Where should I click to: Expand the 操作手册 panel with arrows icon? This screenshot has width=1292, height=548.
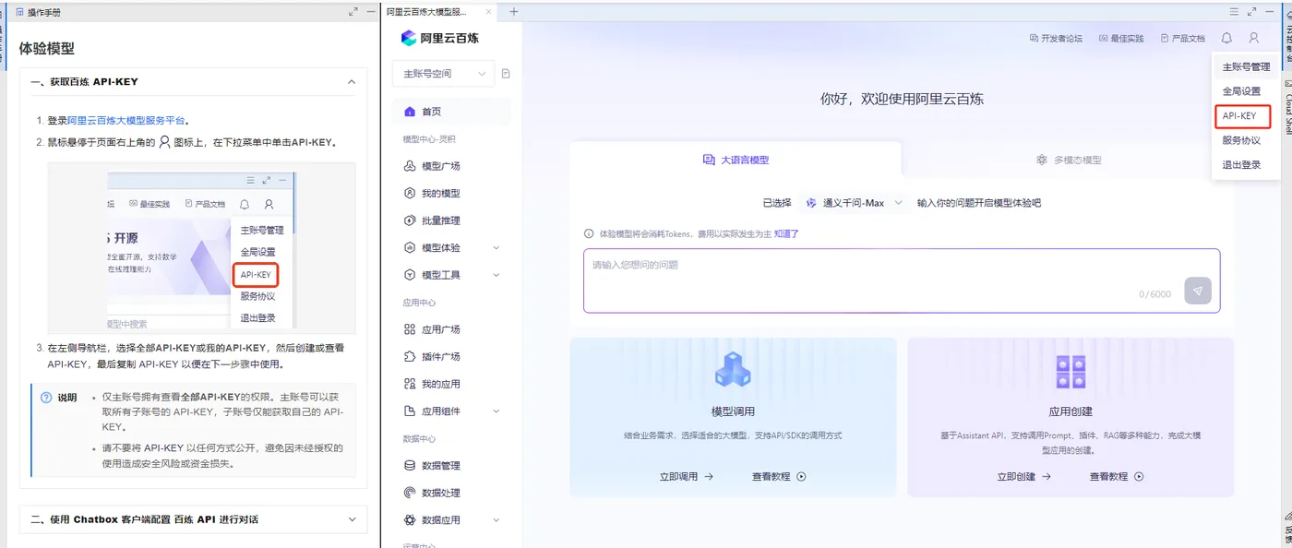click(x=353, y=12)
